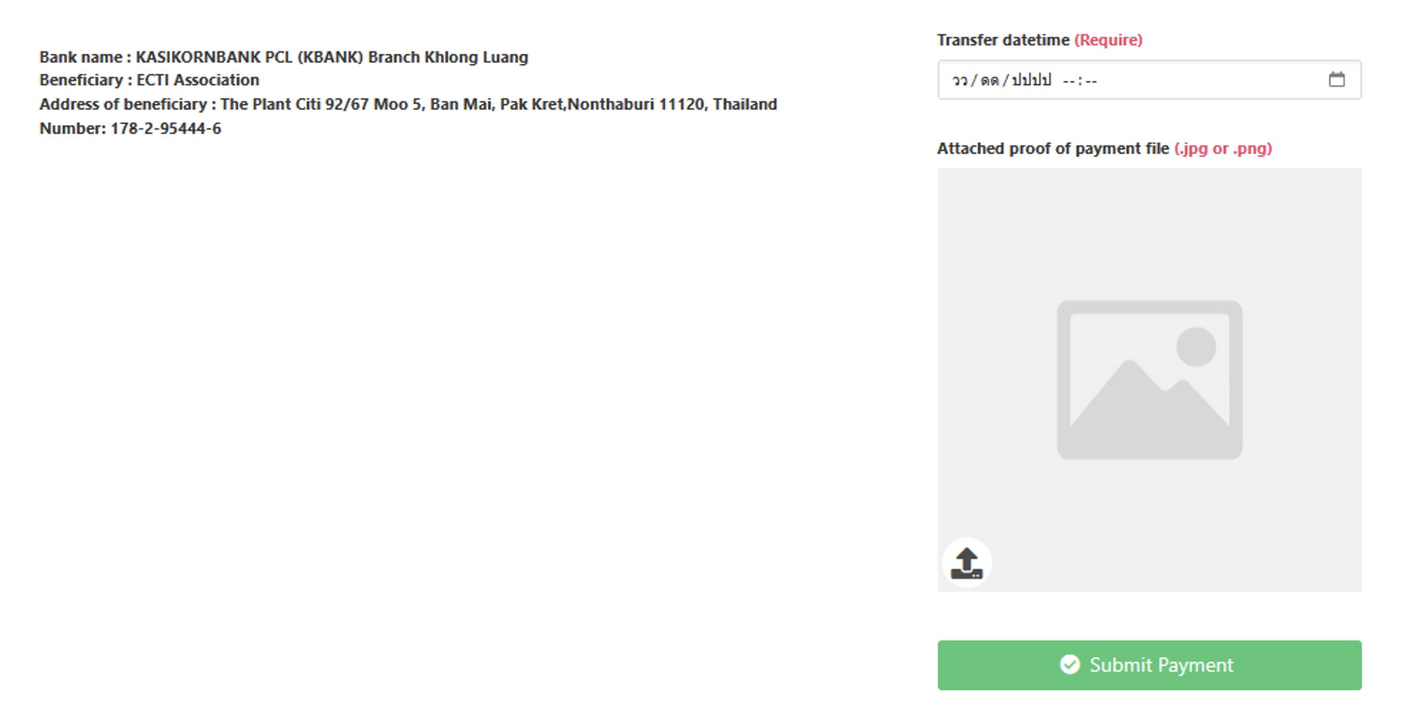Click the Bank name KASIKORNBANK line
Viewport: 1418px width, 716px height.
click(284, 57)
